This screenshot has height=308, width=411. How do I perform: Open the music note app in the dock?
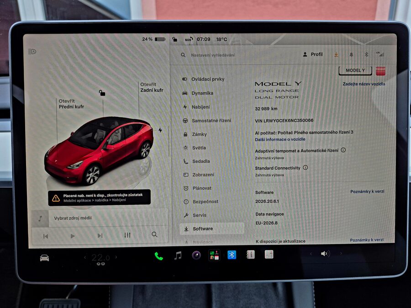coord(178,256)
